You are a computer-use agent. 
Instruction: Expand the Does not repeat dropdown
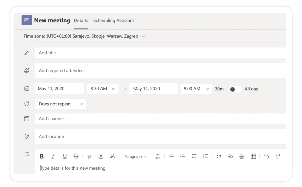tap(60, 104)
